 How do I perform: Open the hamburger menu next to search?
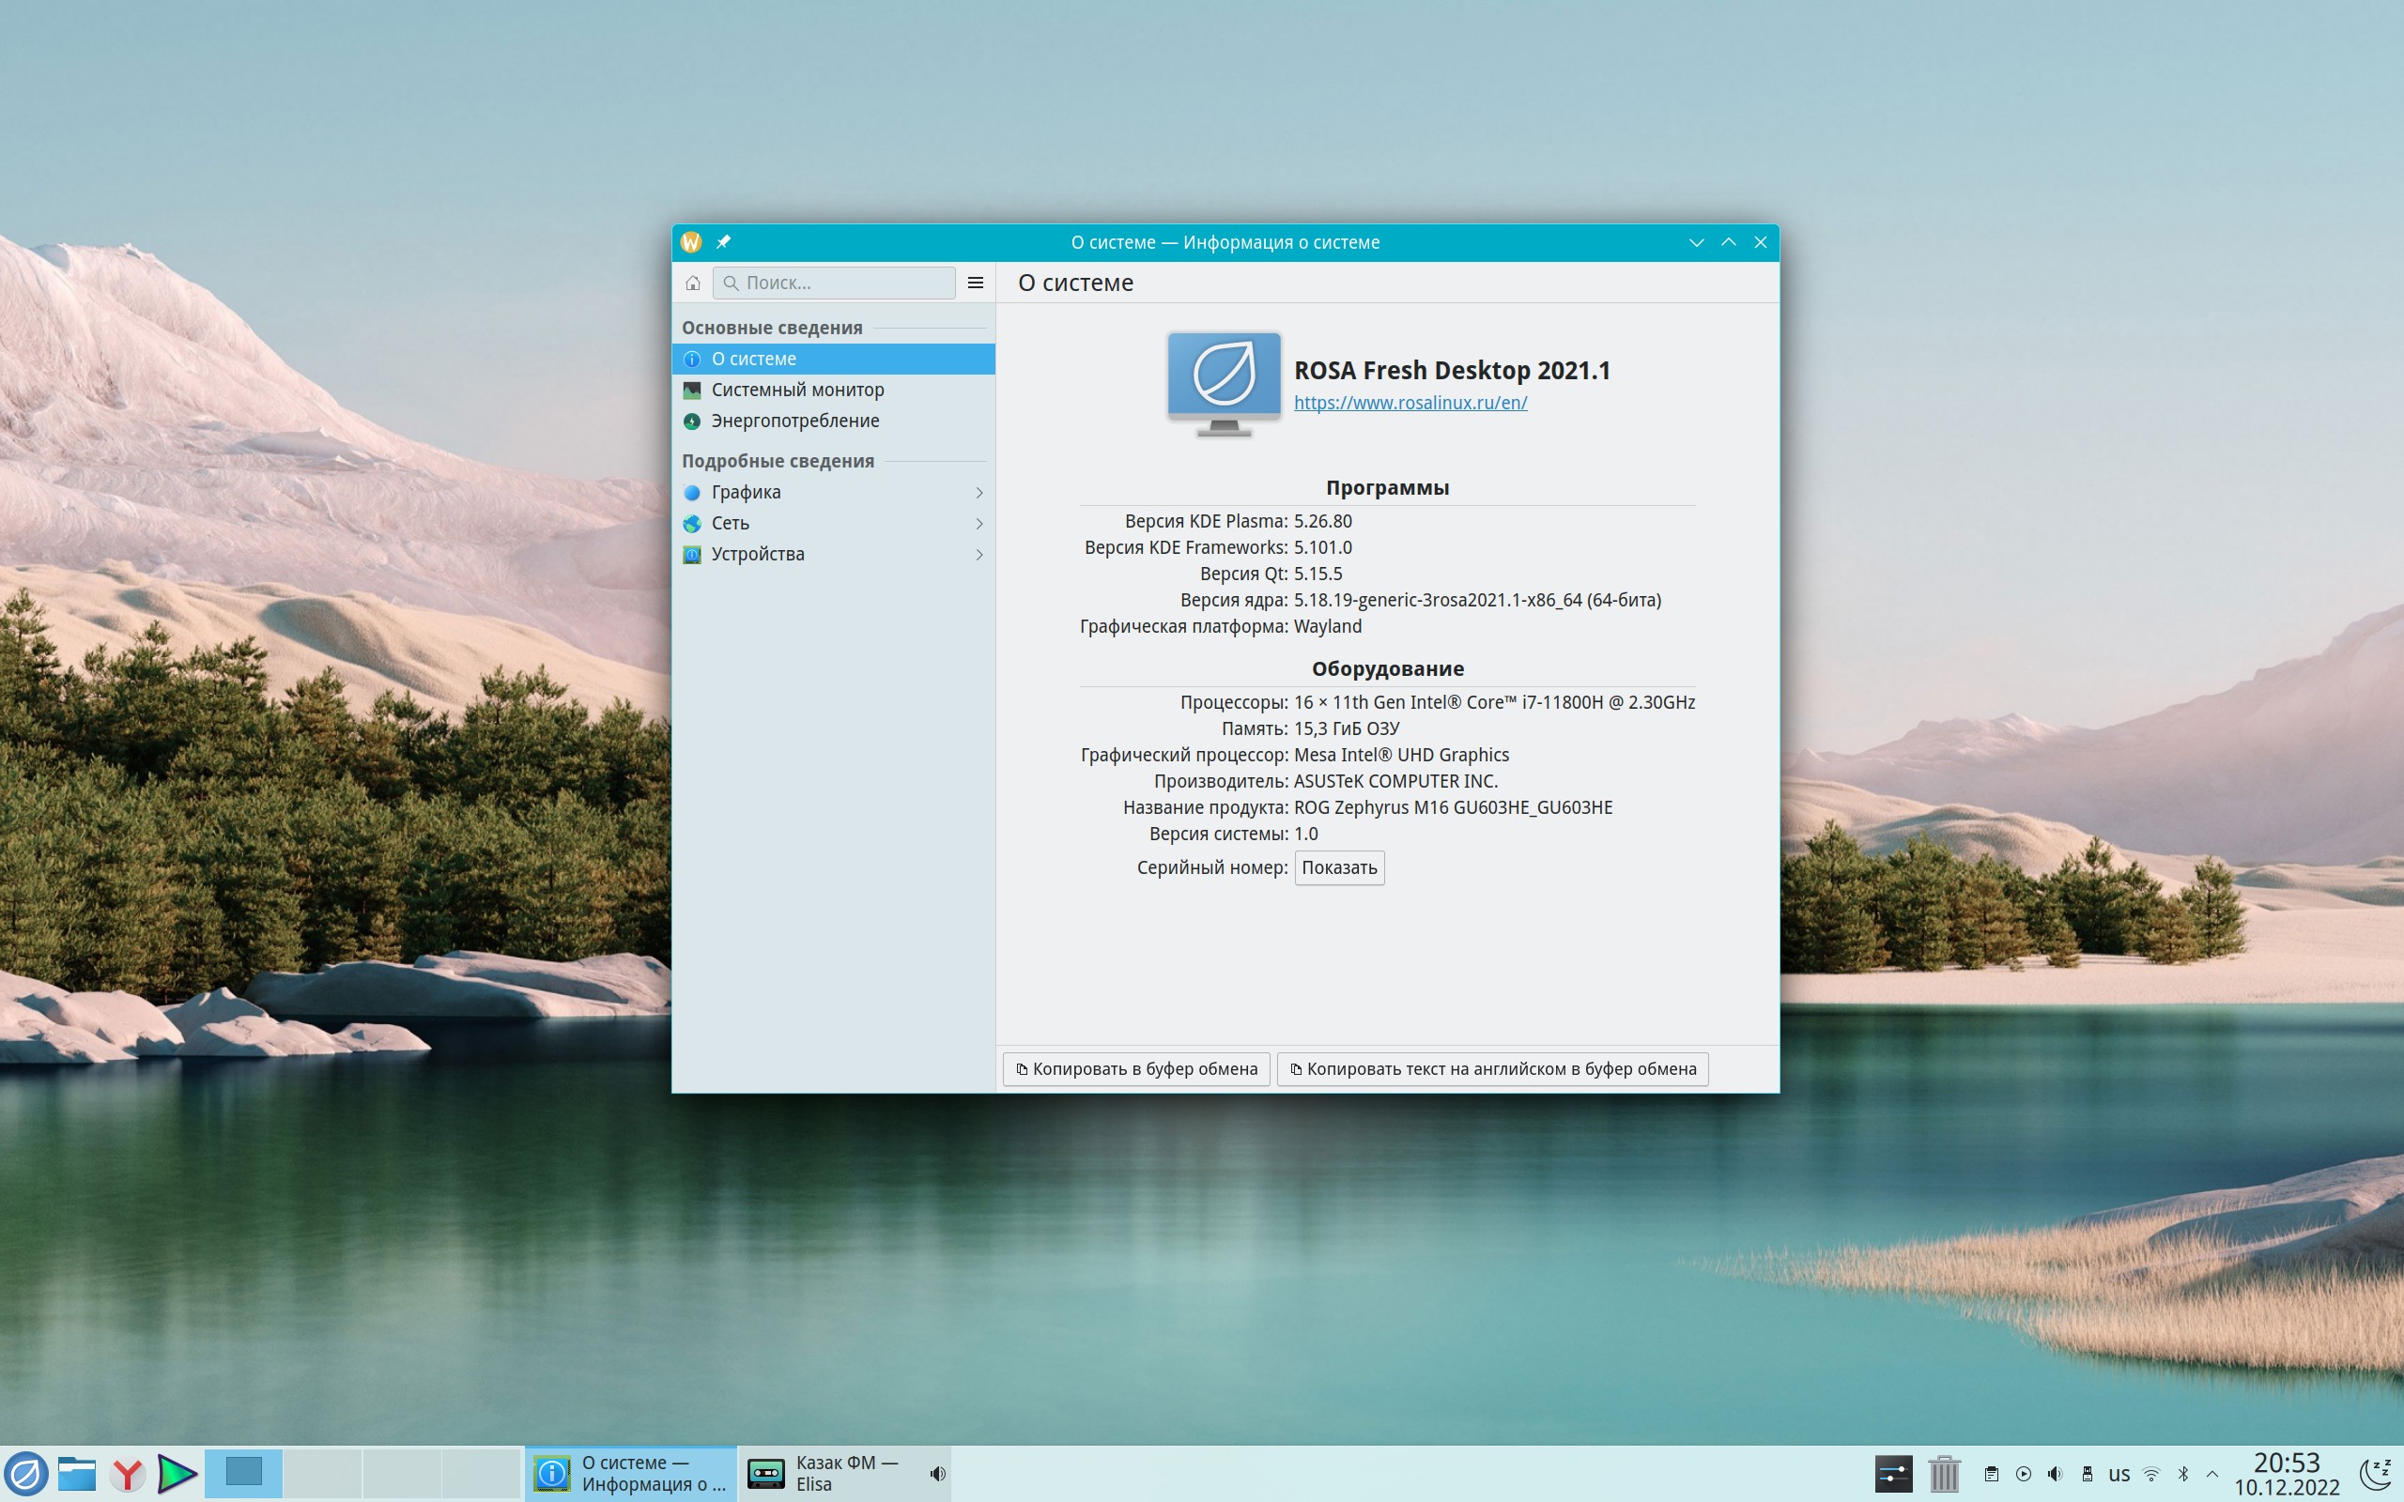[x=976, y=284]
